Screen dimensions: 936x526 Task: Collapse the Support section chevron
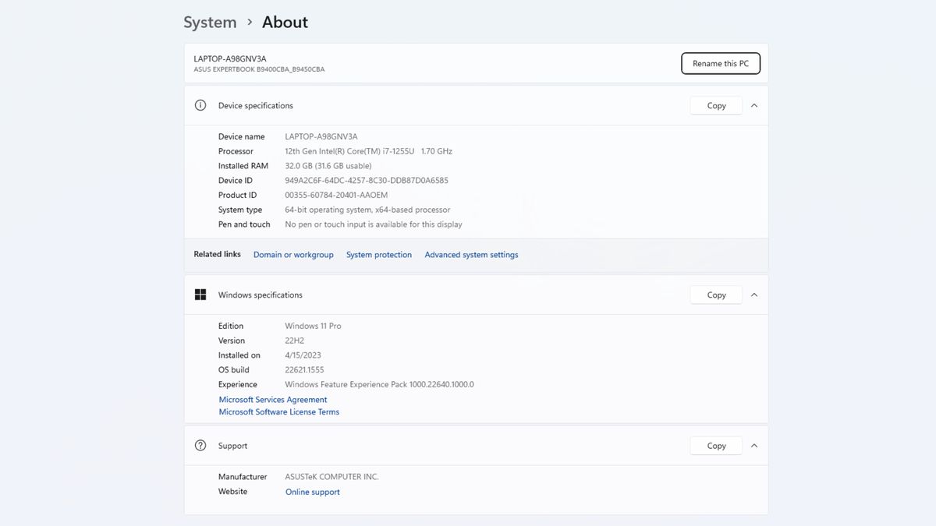point(754,446)
